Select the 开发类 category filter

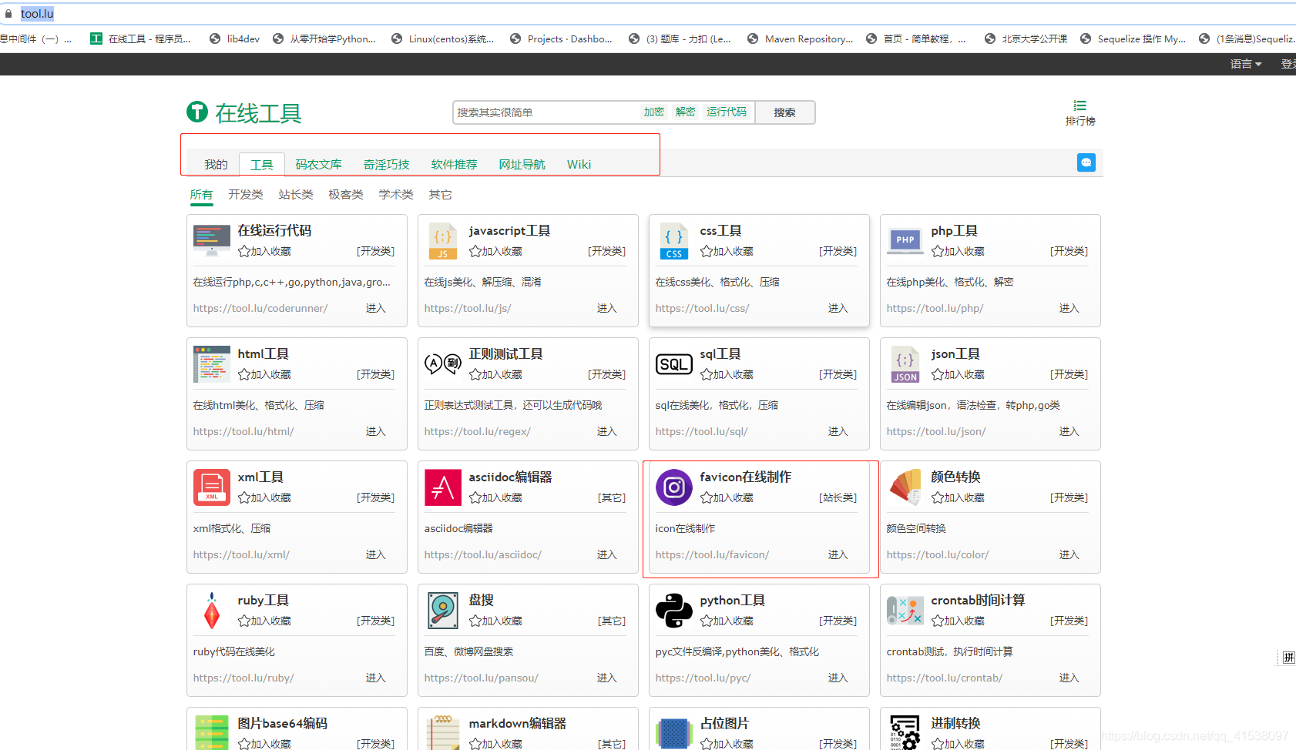click(x=246, y=195)
